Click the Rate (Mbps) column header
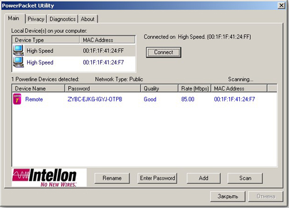Viewport: 289px width, 208px height. click(195, 88)
